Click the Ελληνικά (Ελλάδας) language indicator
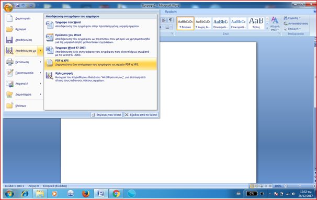 tap(55, 186)
